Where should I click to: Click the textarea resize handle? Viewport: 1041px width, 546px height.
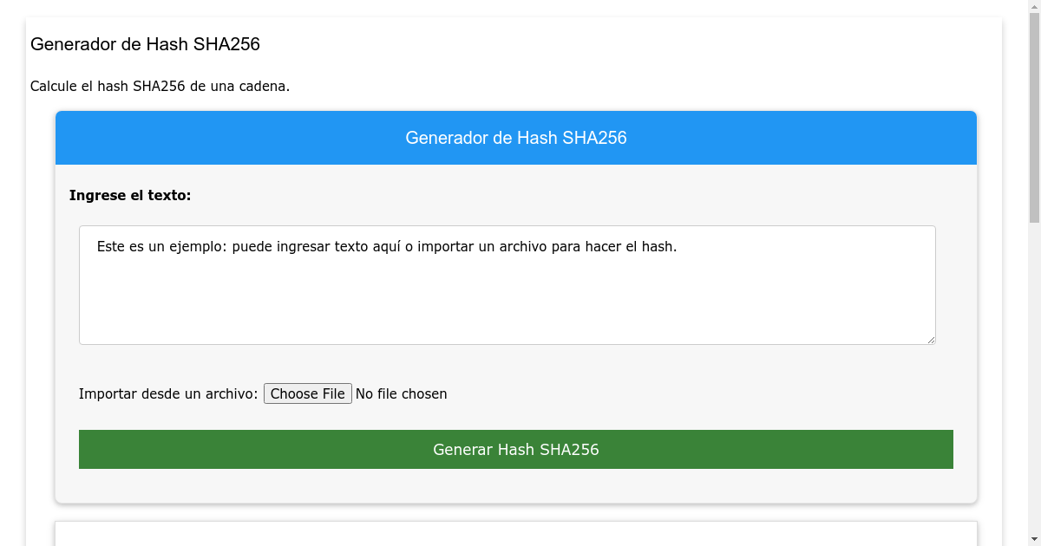pyautogui.click(x=931, y=340)
